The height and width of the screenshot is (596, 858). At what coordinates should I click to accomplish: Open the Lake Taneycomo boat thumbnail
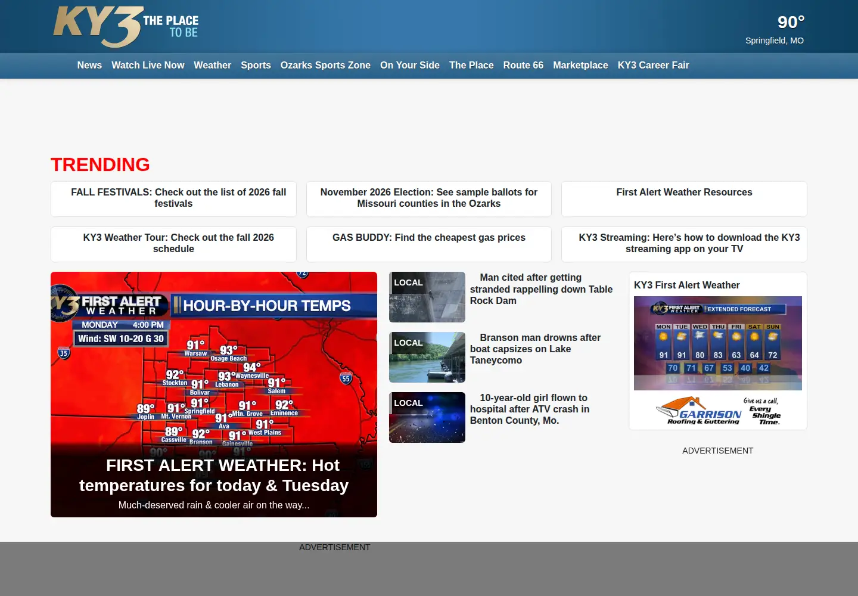pyautogui.click(x=427, y=357)
